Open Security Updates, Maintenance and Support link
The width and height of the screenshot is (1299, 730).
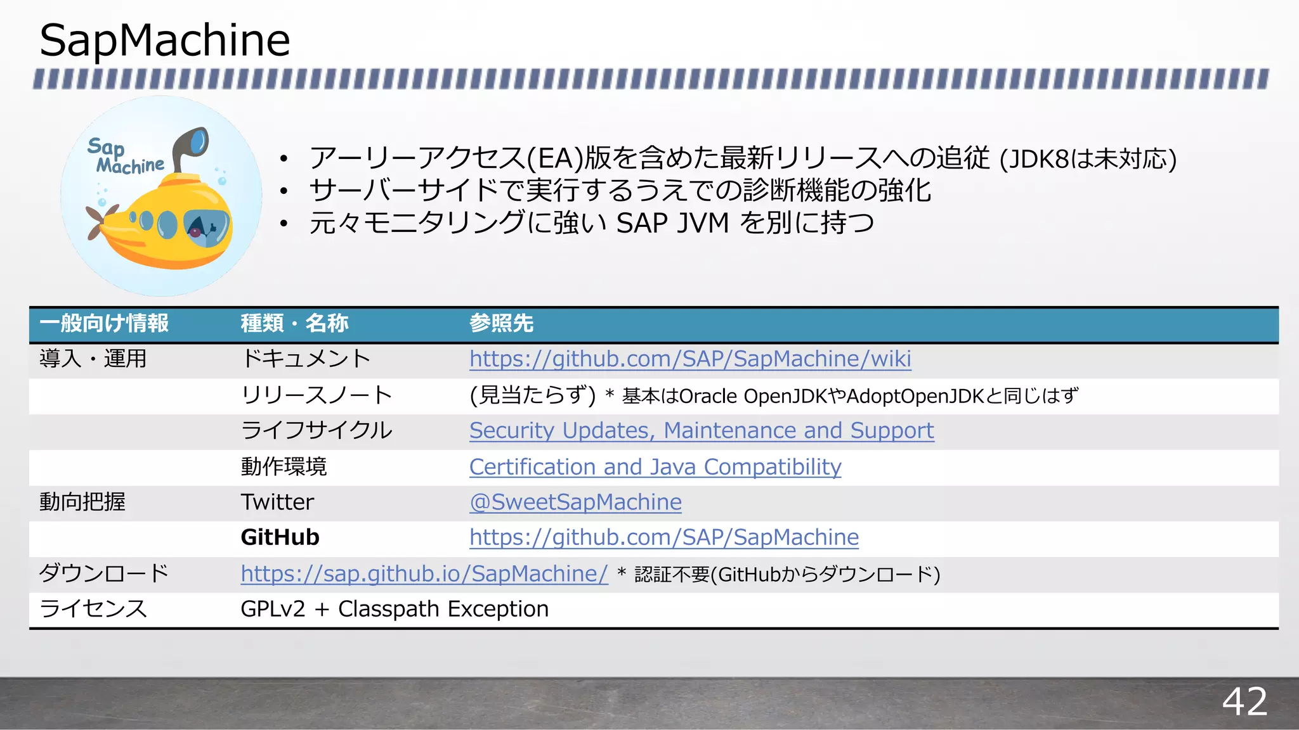tap(702, 430)
